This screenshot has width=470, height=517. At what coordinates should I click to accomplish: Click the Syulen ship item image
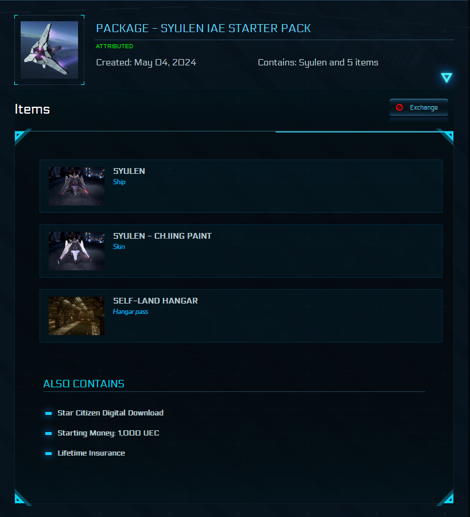76,185
